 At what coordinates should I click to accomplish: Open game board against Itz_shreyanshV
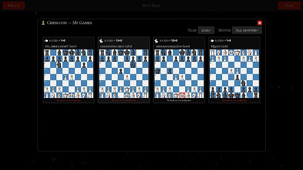pyautogui.click(x=68, y=74)
